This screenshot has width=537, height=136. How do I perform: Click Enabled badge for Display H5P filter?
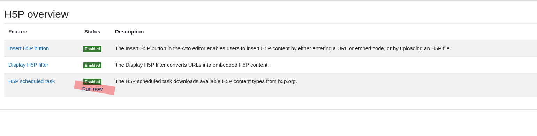tap(92, 65)
